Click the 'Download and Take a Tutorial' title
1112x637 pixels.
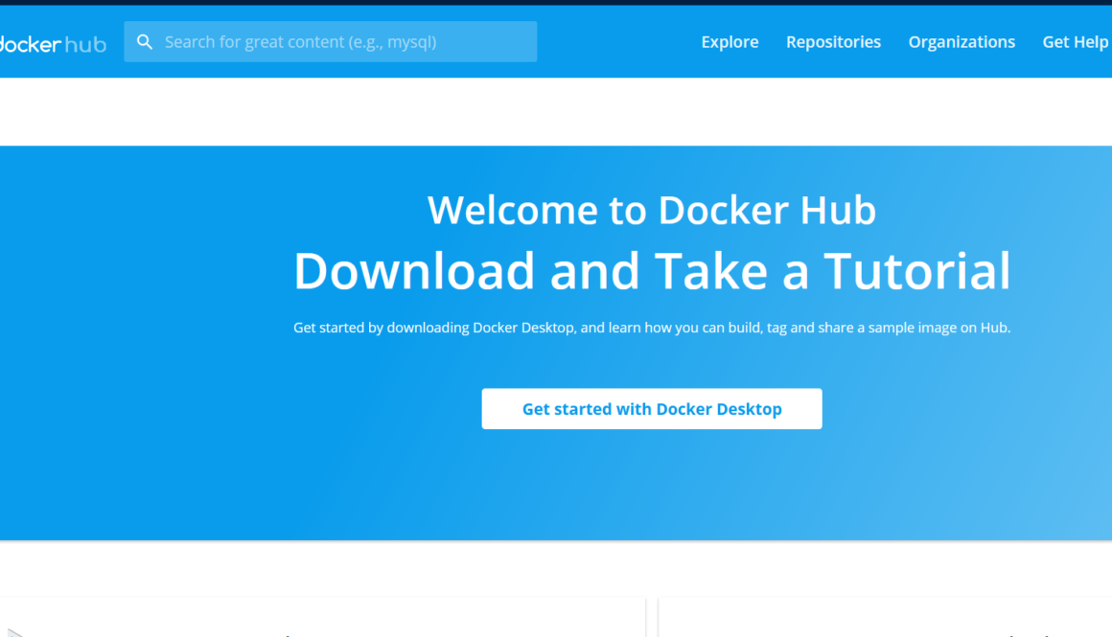coord(652,271)
